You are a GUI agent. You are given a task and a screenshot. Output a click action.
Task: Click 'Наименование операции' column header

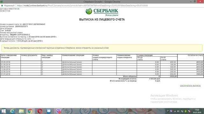(x=77, y=58)
